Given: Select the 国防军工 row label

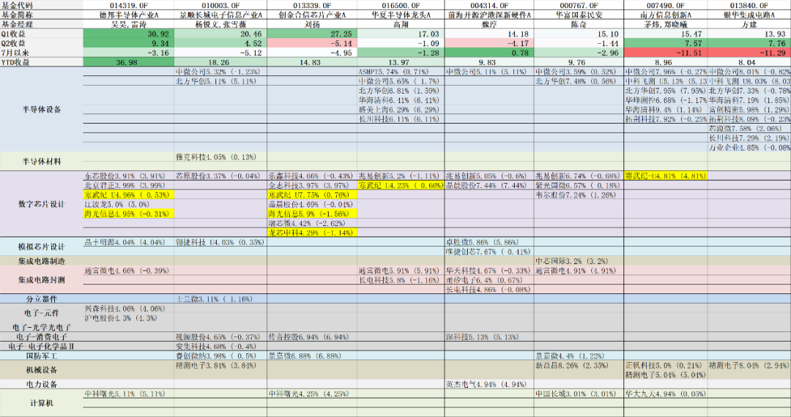Looking at the screenshot, I should click(x=41, y=356).
